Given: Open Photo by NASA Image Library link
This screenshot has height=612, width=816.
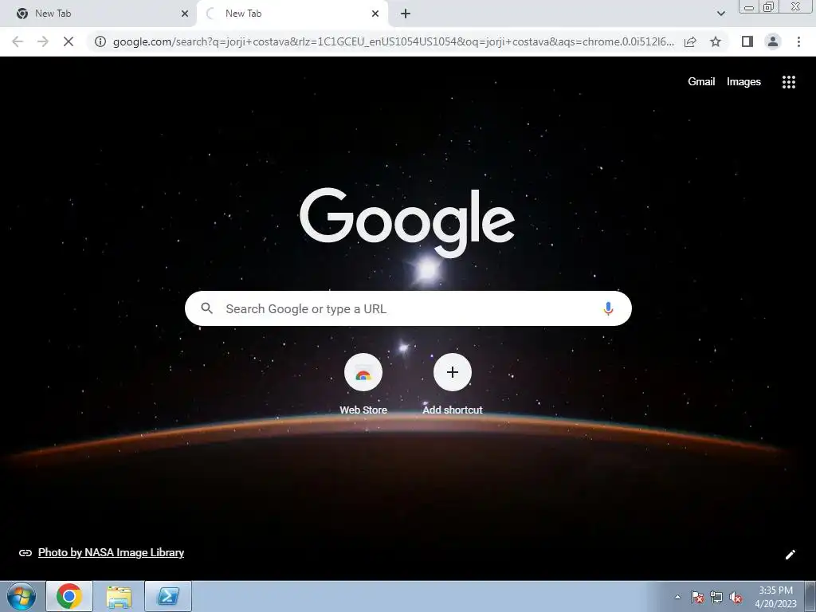Looking at the screenshot, I should point(111,553).
